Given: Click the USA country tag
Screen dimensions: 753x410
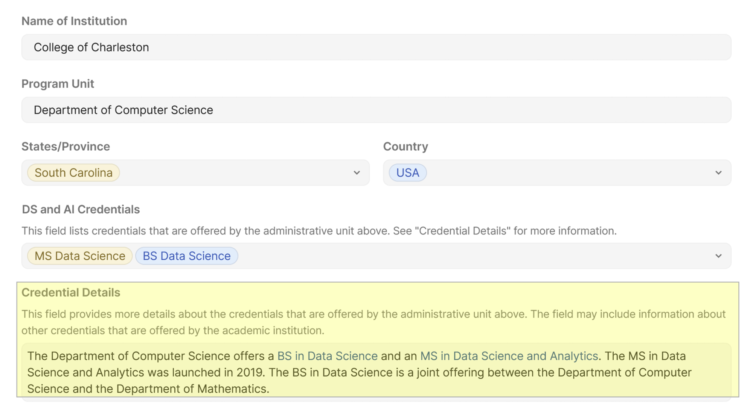Looking at the screenshot, I should 407,173.
